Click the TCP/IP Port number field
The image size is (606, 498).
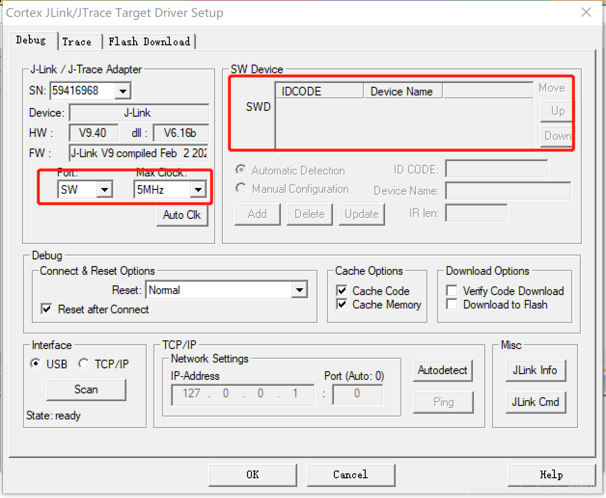point(358,395)
